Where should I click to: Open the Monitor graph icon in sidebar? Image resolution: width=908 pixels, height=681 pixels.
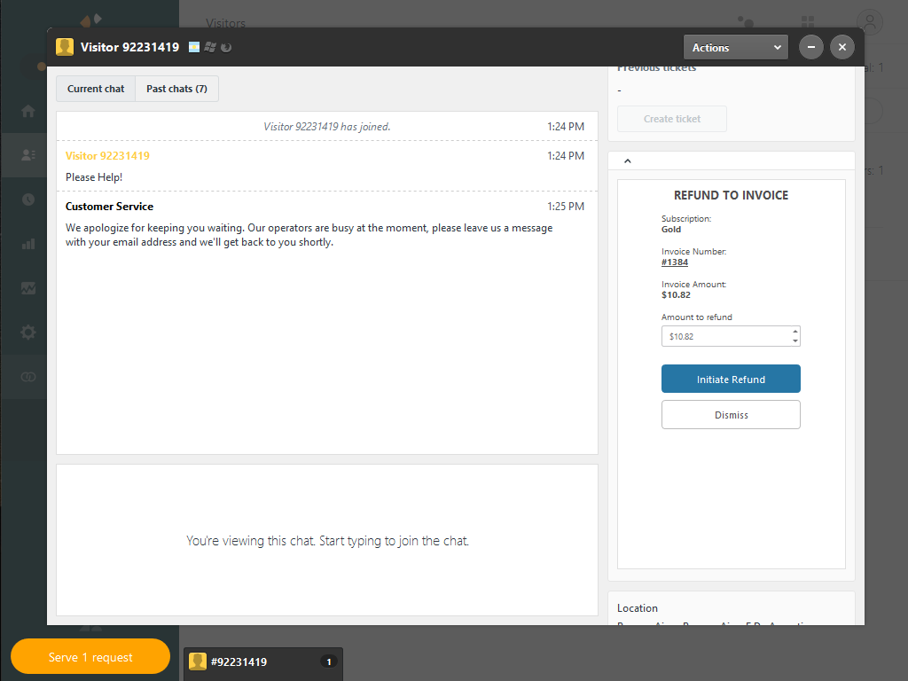pos(28,288)
